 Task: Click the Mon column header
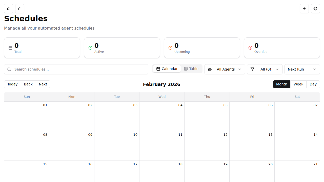[72, 97]
